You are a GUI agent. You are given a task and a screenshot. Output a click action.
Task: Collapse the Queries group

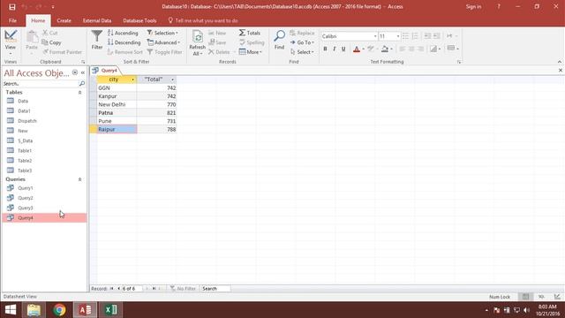80,179
